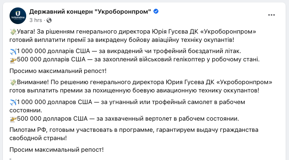Click the Ukrainian paragraph starting "Увага!"

(x=133, y=36)
